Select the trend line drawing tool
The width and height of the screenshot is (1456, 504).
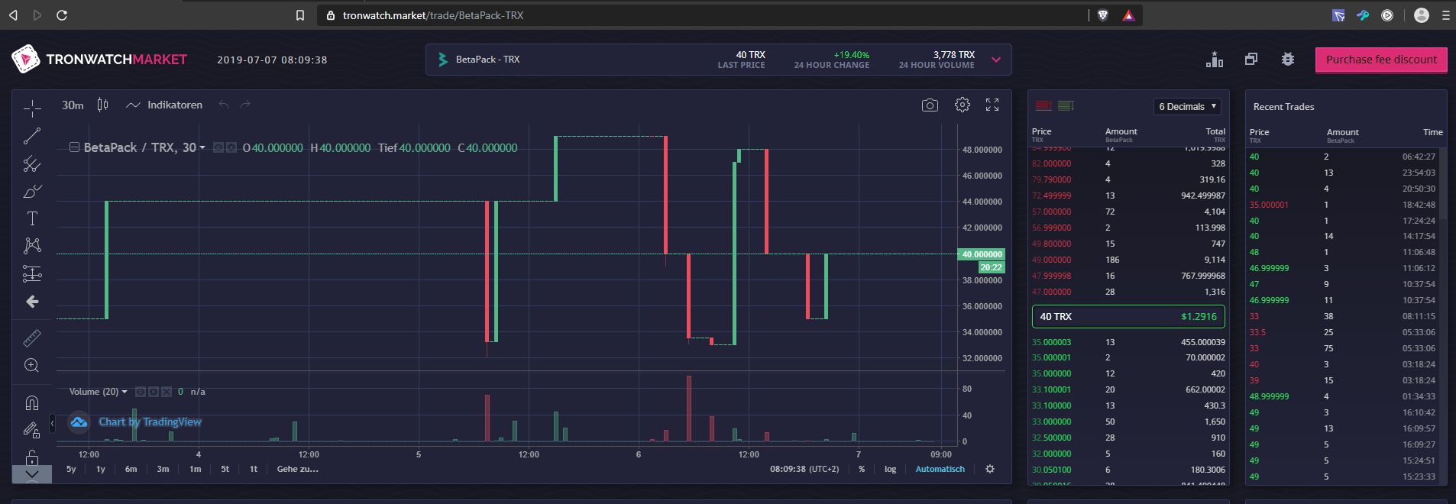point(32,136)
